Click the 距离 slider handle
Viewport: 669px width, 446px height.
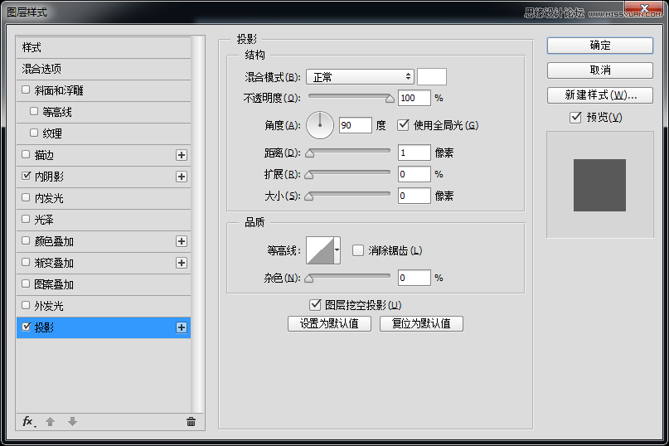310,153
